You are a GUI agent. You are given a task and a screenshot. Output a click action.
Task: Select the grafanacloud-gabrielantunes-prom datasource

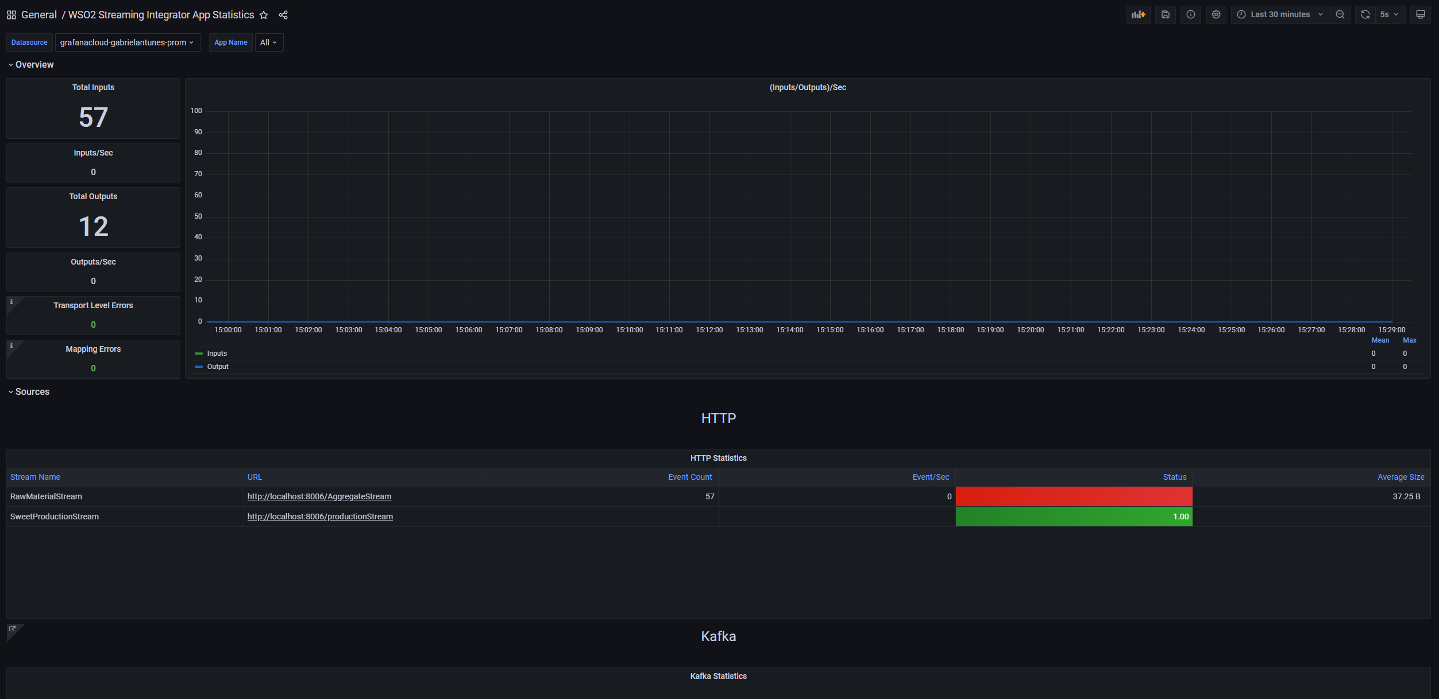pyautogui.click(x=127, y=42)
